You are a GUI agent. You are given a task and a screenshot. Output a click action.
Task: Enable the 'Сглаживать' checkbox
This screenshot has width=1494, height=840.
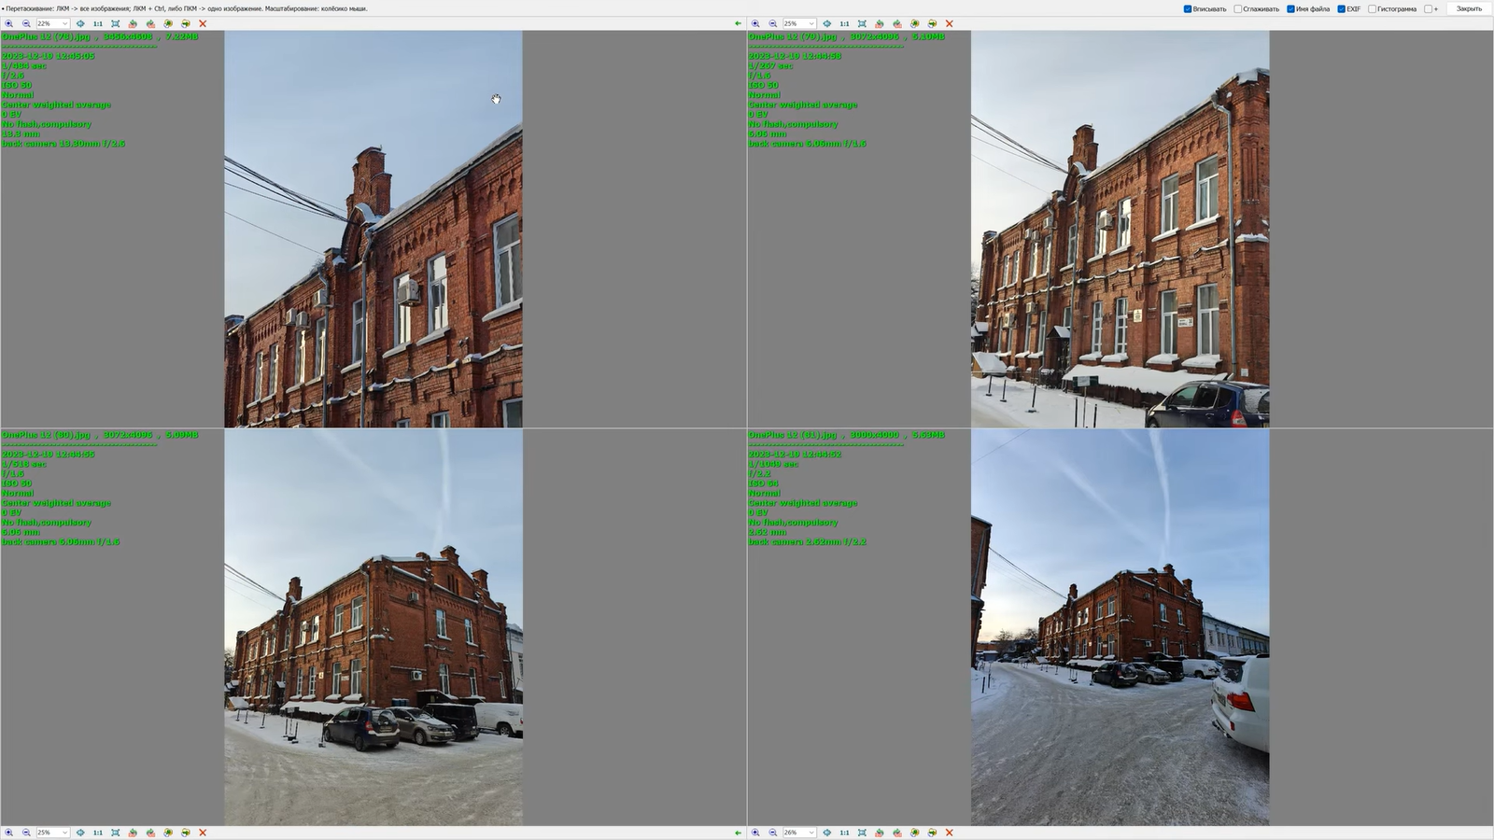click(x=1238, y=9)
